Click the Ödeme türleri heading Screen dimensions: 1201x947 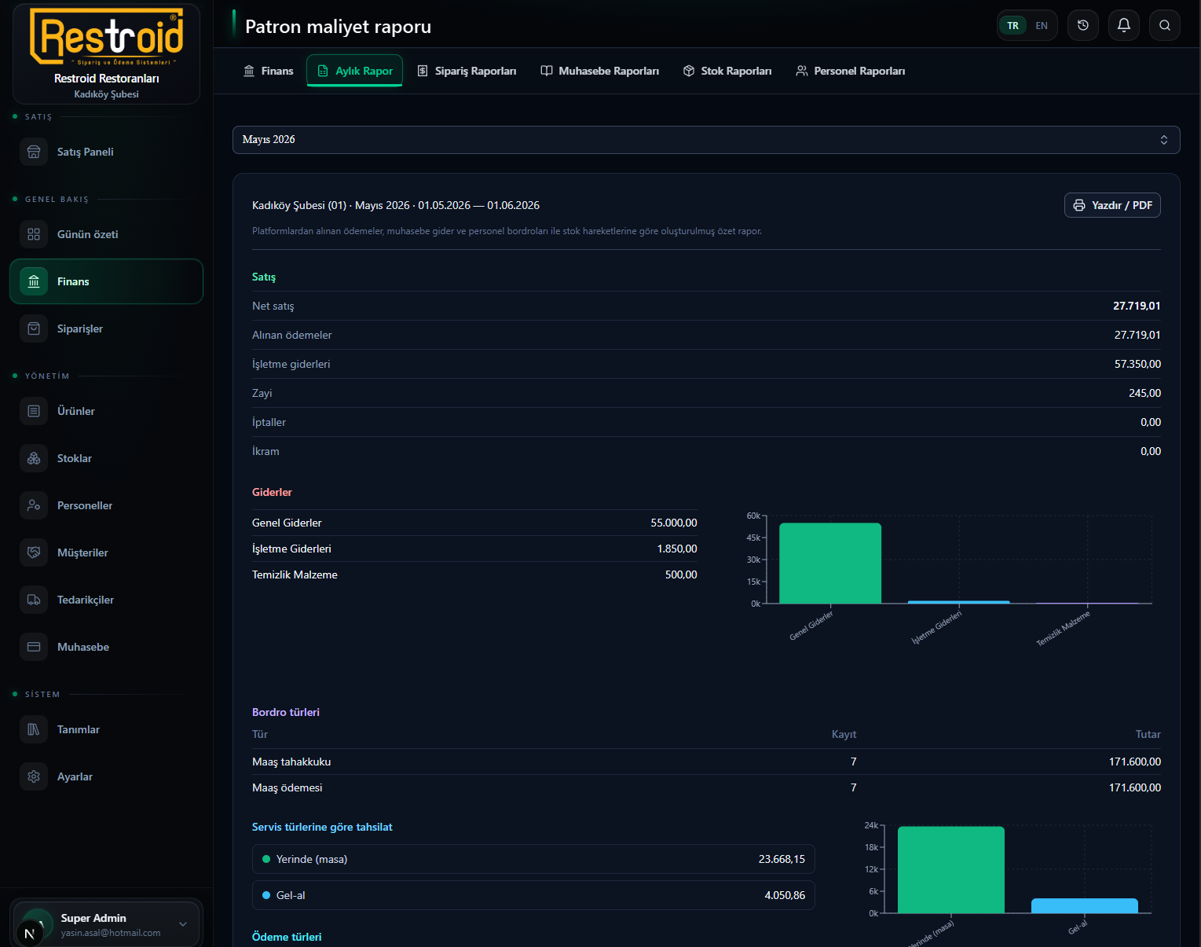[x=287, y=937]
